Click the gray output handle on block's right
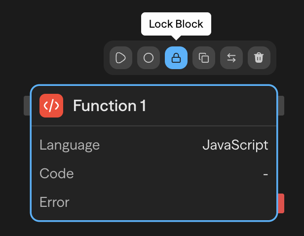 [281, 106]
